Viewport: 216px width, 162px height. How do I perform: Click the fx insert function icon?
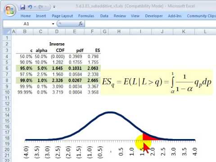[81, 24]
